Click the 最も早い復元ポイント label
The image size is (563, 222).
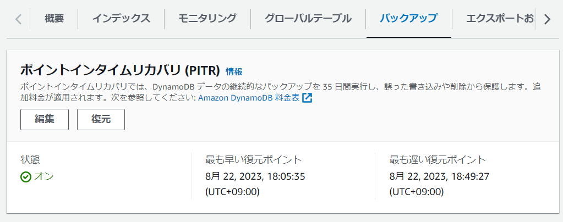(x=253, y=159)
